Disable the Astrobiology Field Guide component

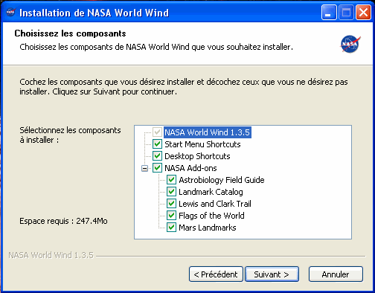click(x=171, y=180)
